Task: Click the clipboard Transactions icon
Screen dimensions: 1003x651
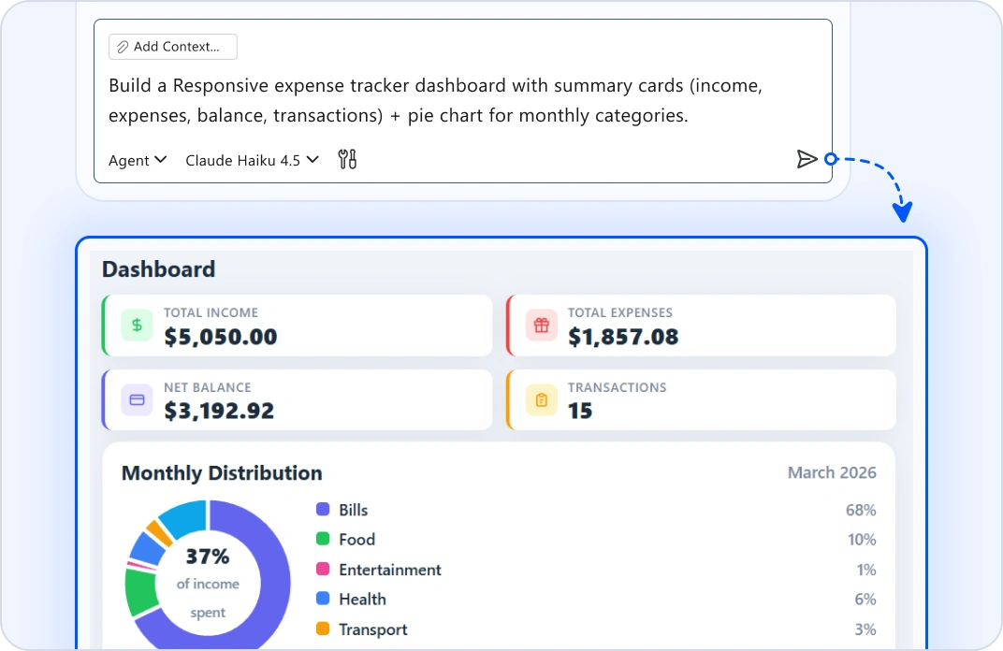Action: click(x=541, y=399)
